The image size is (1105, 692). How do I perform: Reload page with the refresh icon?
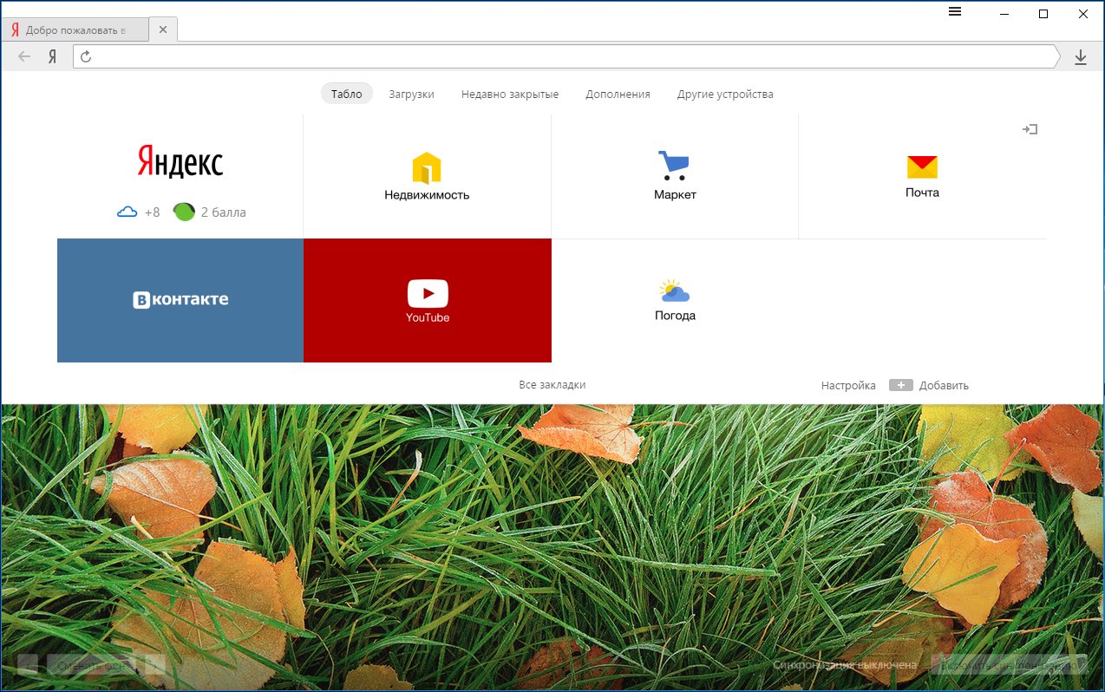point(86,57)
